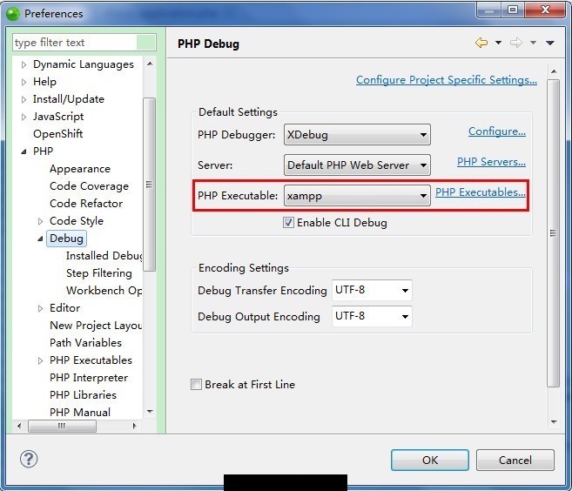Open the view menu triangle in header

pyautogui.click(x=550, y=43)
